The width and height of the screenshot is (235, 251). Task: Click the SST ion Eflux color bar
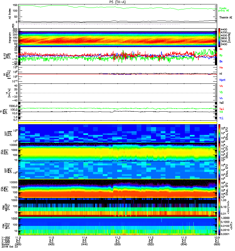(219, 133)
